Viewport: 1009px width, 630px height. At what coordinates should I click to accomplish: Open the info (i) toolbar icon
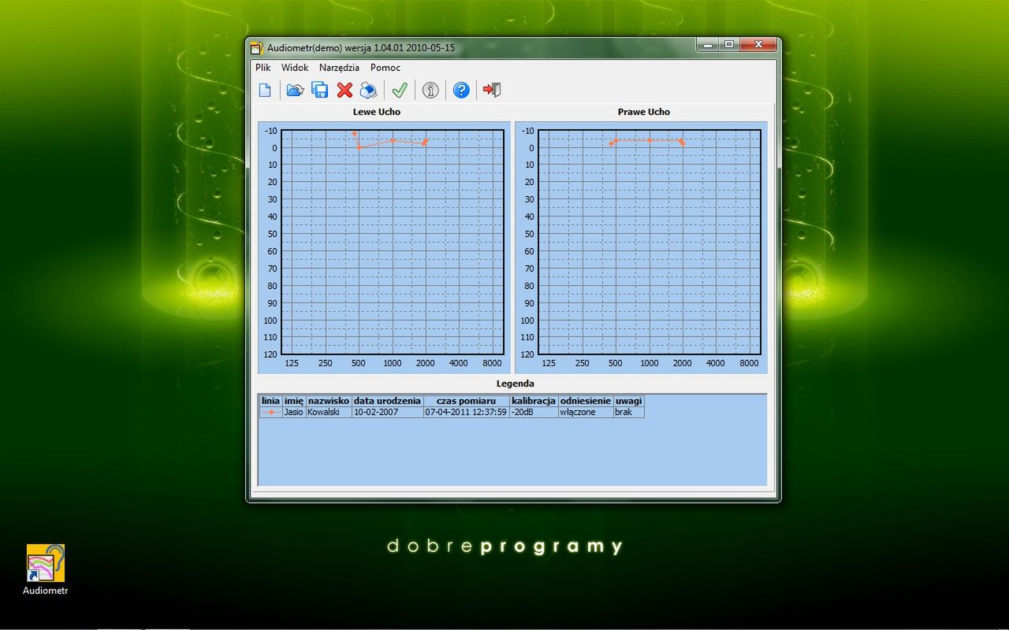(x=430, y=90)
